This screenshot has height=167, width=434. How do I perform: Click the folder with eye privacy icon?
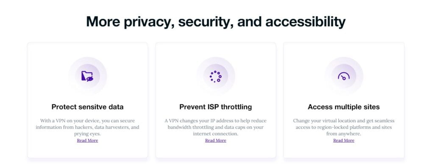[87, 76]
